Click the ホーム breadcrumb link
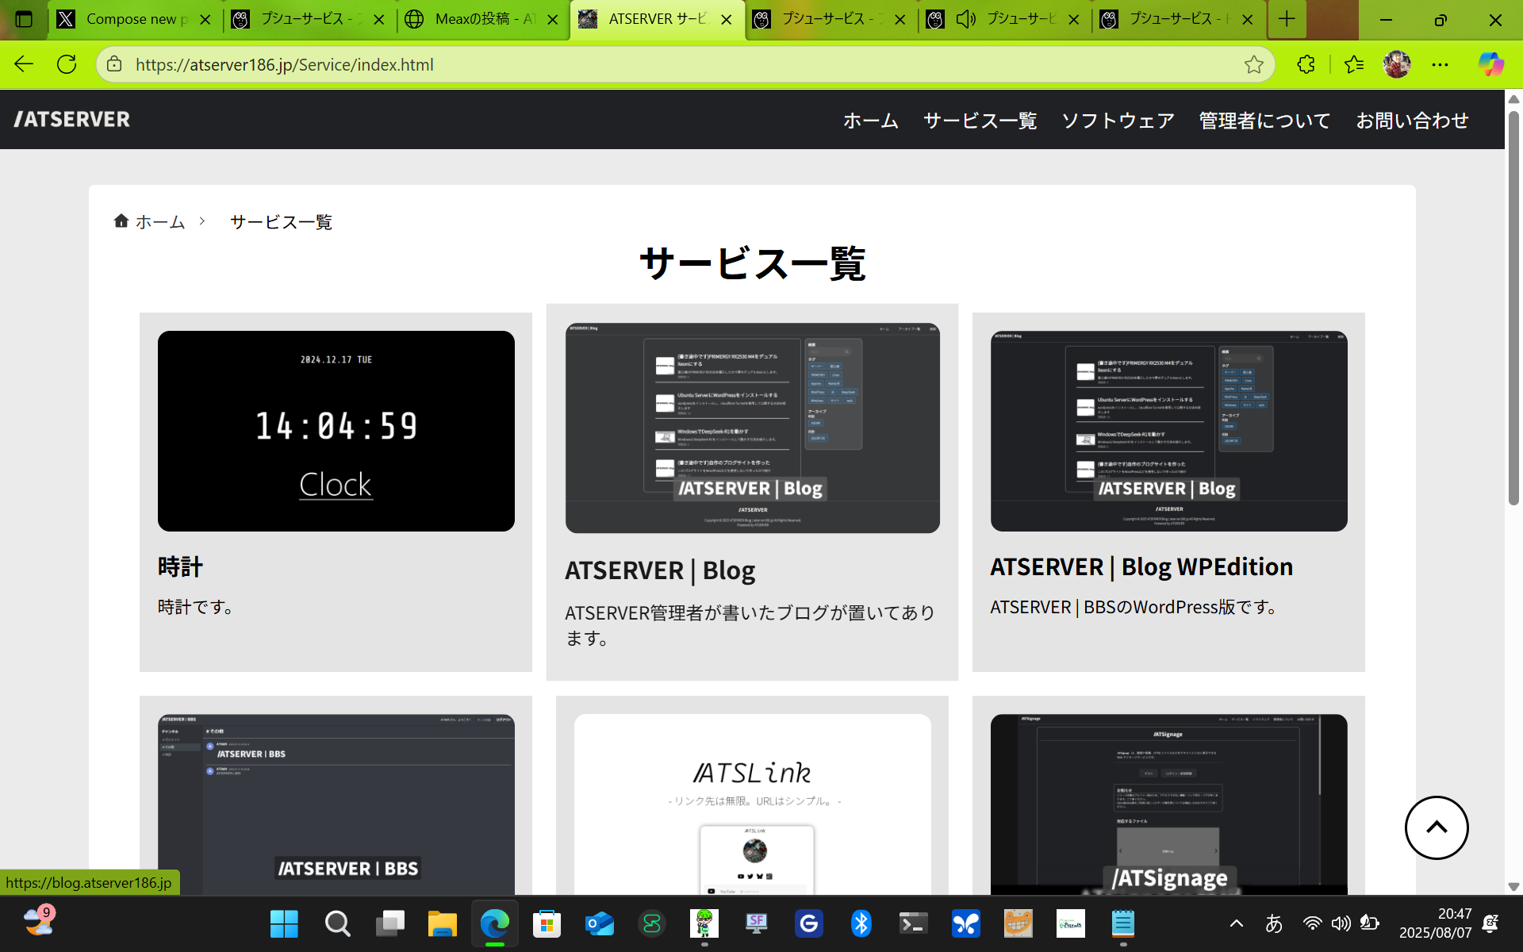This screenshot has width=1523, height=952. click(149, 221)
